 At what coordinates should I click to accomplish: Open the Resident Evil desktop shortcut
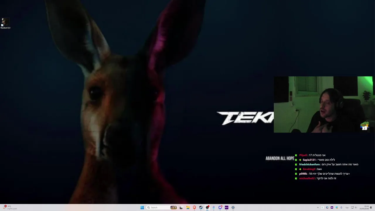5,23
